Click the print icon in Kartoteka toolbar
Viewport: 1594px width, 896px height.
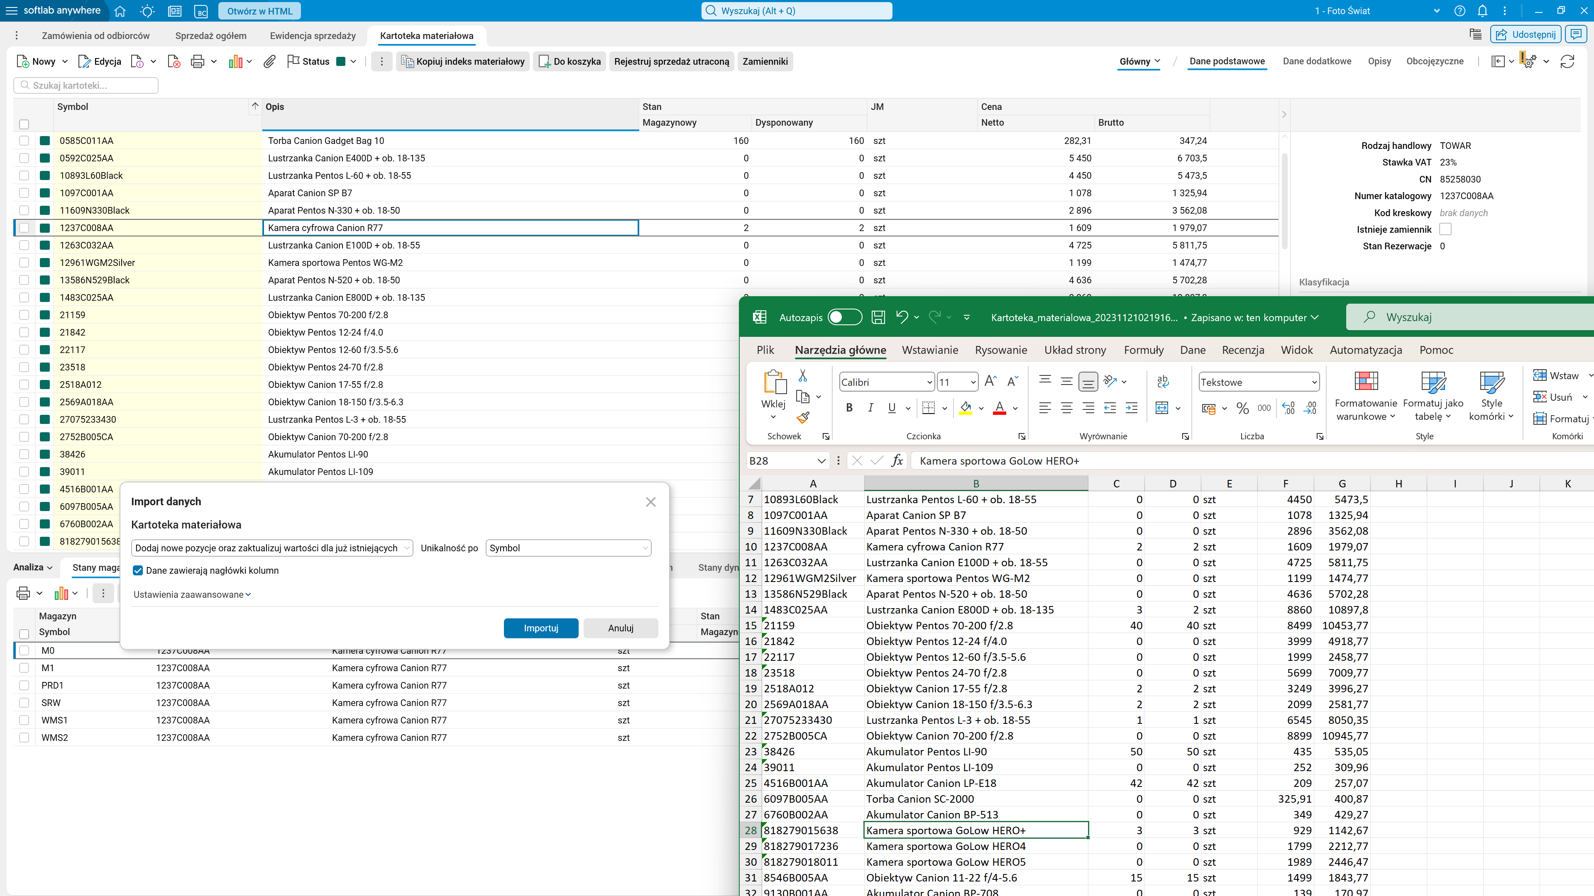click(x=198, y=61)
